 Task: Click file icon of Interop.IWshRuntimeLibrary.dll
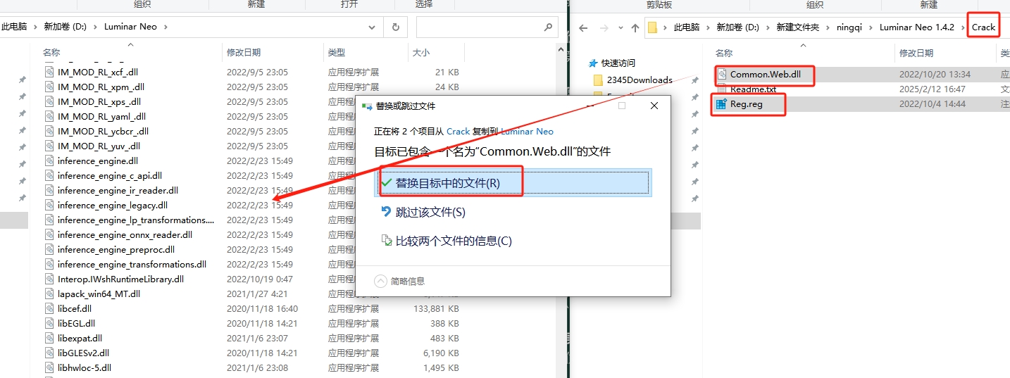[49, 279]
